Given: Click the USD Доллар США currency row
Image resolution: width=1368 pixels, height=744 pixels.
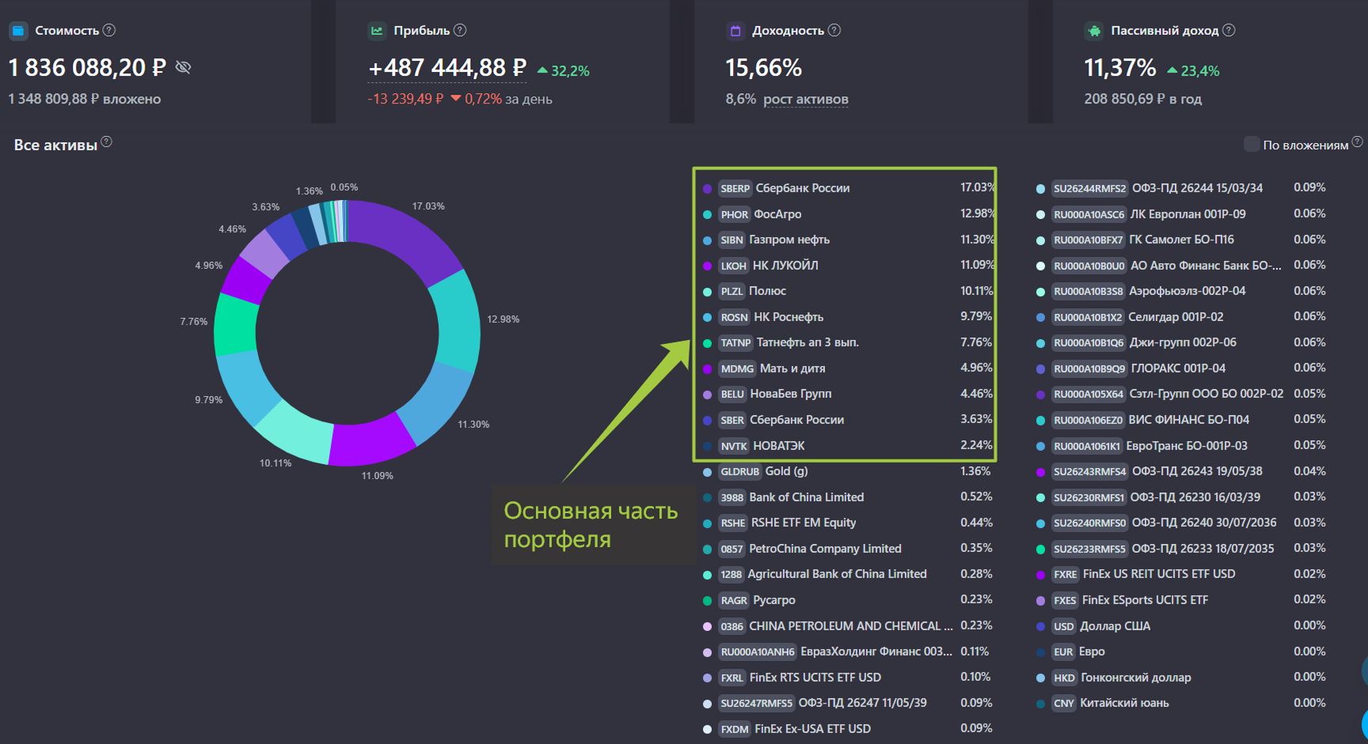Looking at the screenshot, I should (x=1180, y=626).
